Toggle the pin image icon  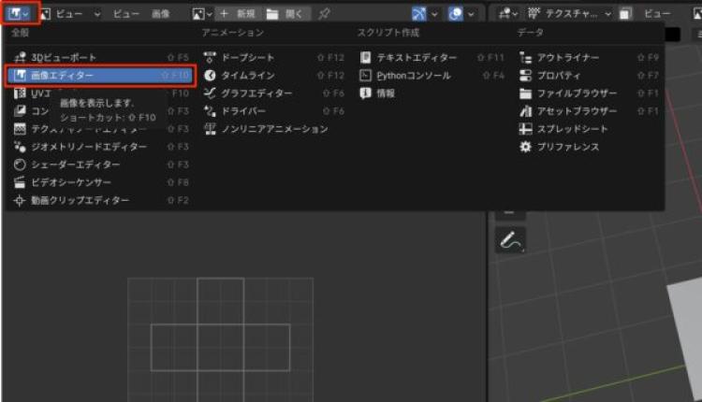tap(324, 14)
